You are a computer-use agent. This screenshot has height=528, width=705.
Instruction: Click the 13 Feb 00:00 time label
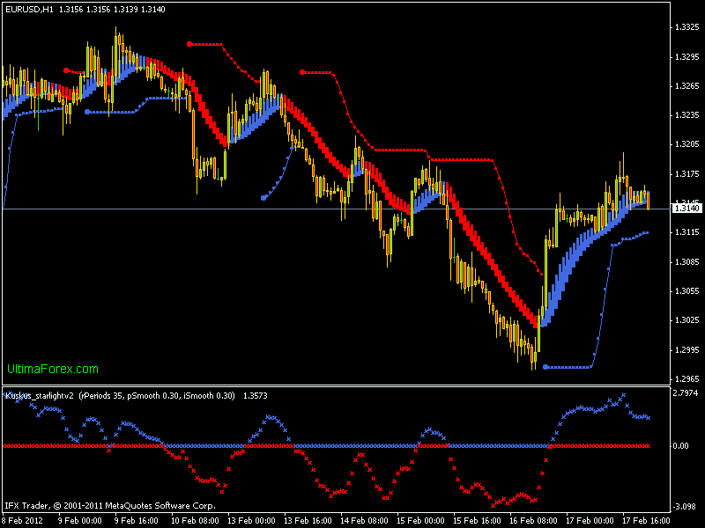point(251,521)
